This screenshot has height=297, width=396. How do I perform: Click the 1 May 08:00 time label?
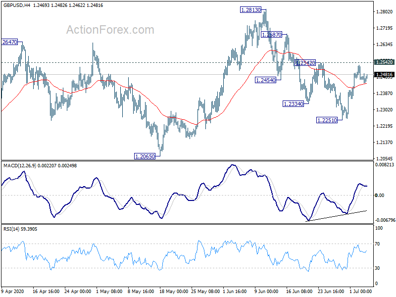pos(109,291)
